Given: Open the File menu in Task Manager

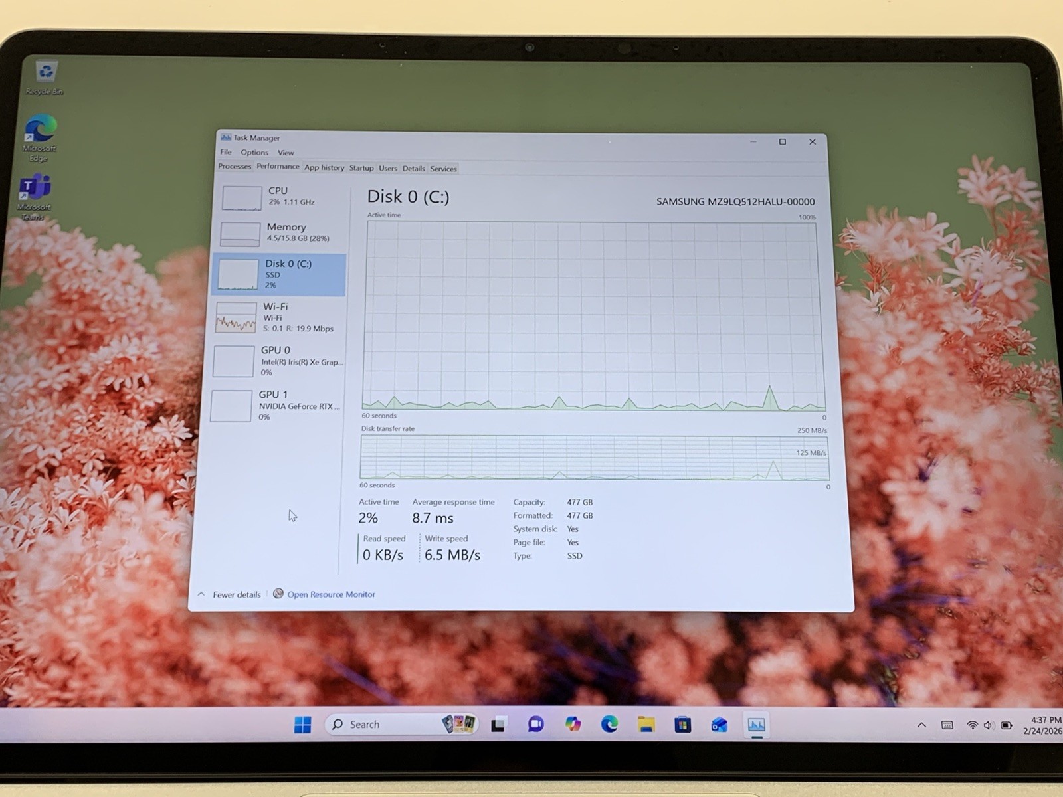Looking at the screenshot, I should [226, 152].
